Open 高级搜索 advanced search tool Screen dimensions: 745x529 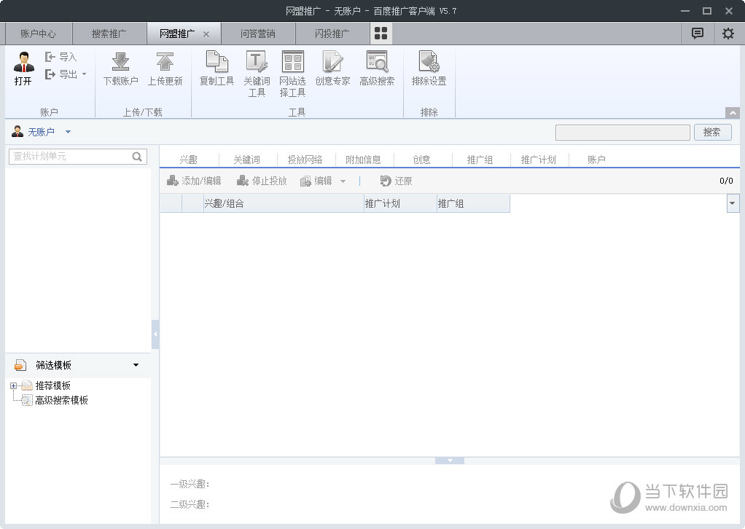pyautogui.click(x=377, y=63)
